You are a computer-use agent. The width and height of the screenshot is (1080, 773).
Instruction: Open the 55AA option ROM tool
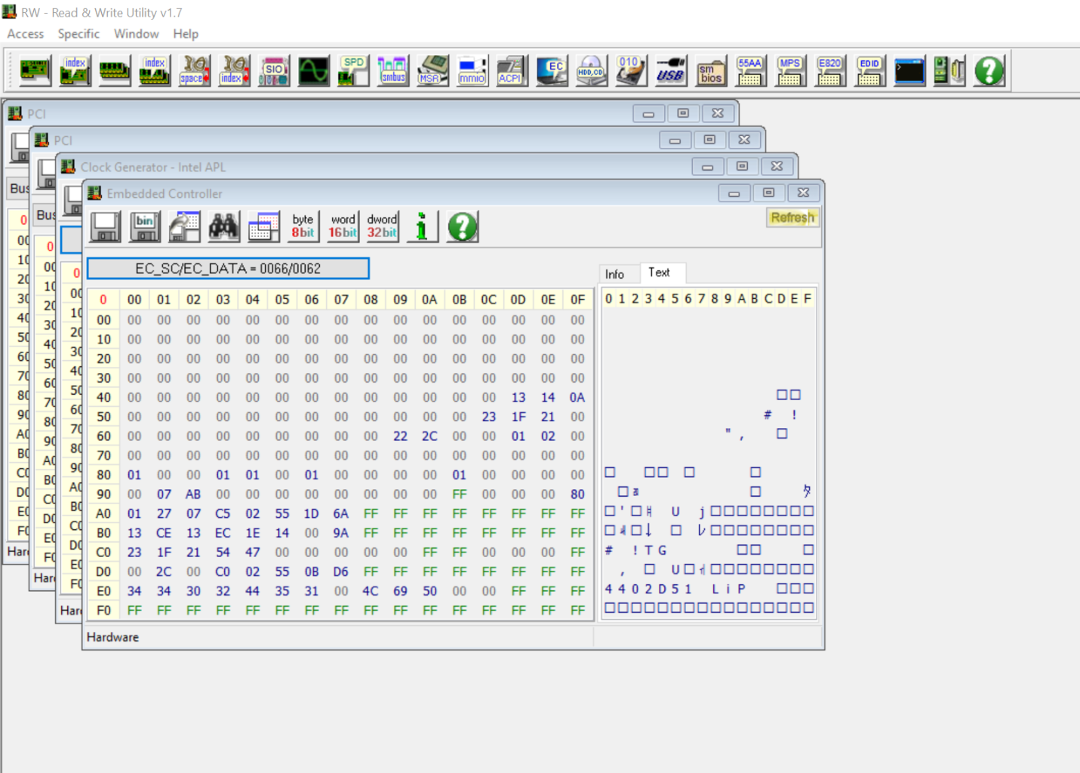[750, 71]
